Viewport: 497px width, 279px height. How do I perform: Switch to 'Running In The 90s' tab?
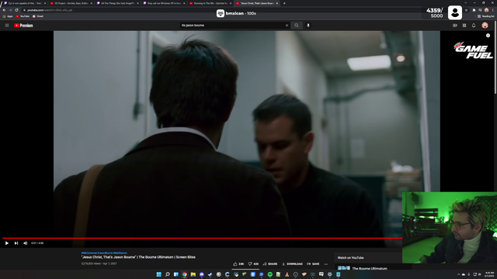[x=210, y=3]
